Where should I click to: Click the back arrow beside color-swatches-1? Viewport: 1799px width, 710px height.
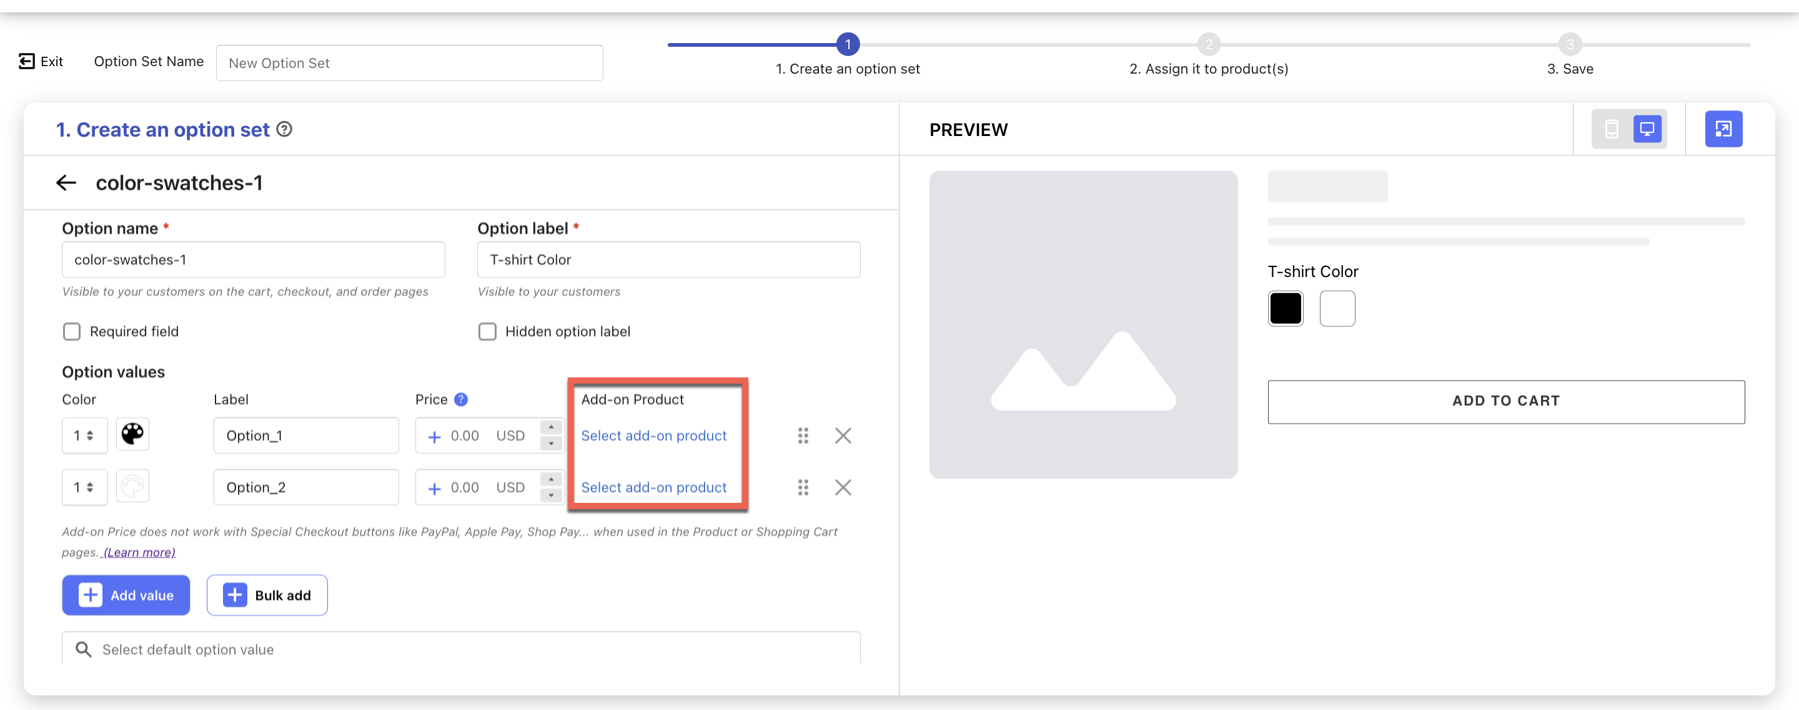(x=66, y=183)
